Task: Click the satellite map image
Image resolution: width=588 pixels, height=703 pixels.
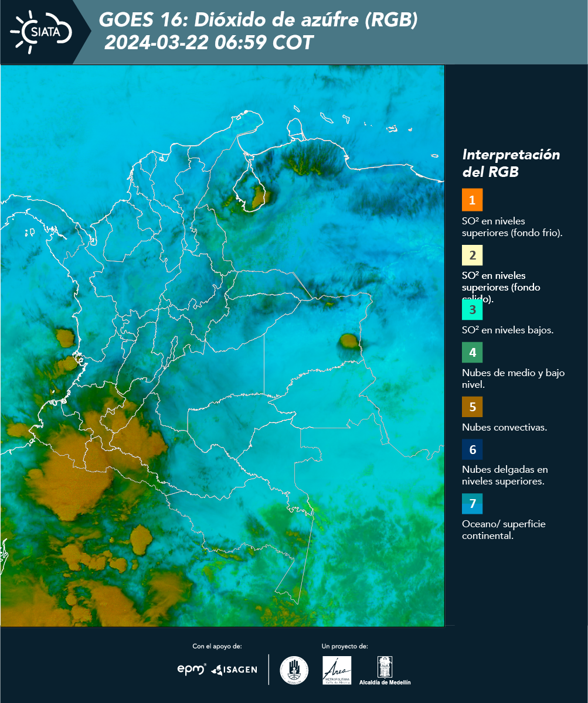Action: tap(222, 345)
